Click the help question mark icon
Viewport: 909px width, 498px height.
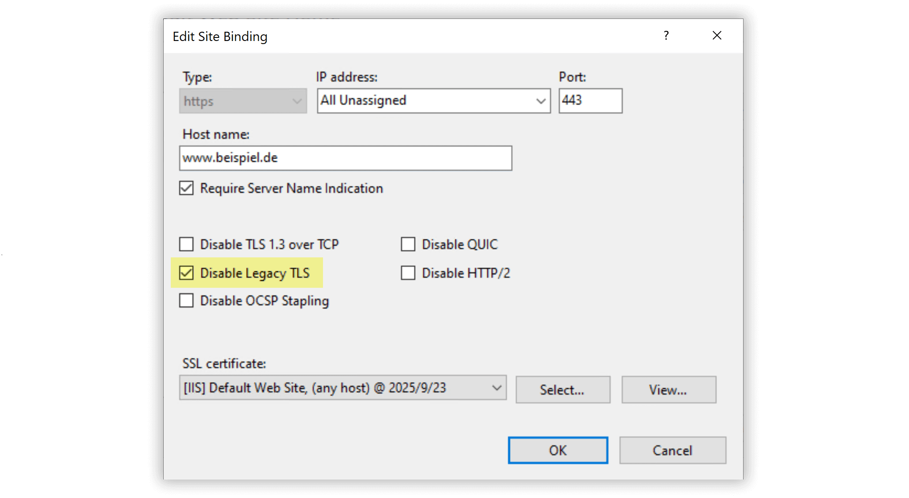[x=666, y=36]
